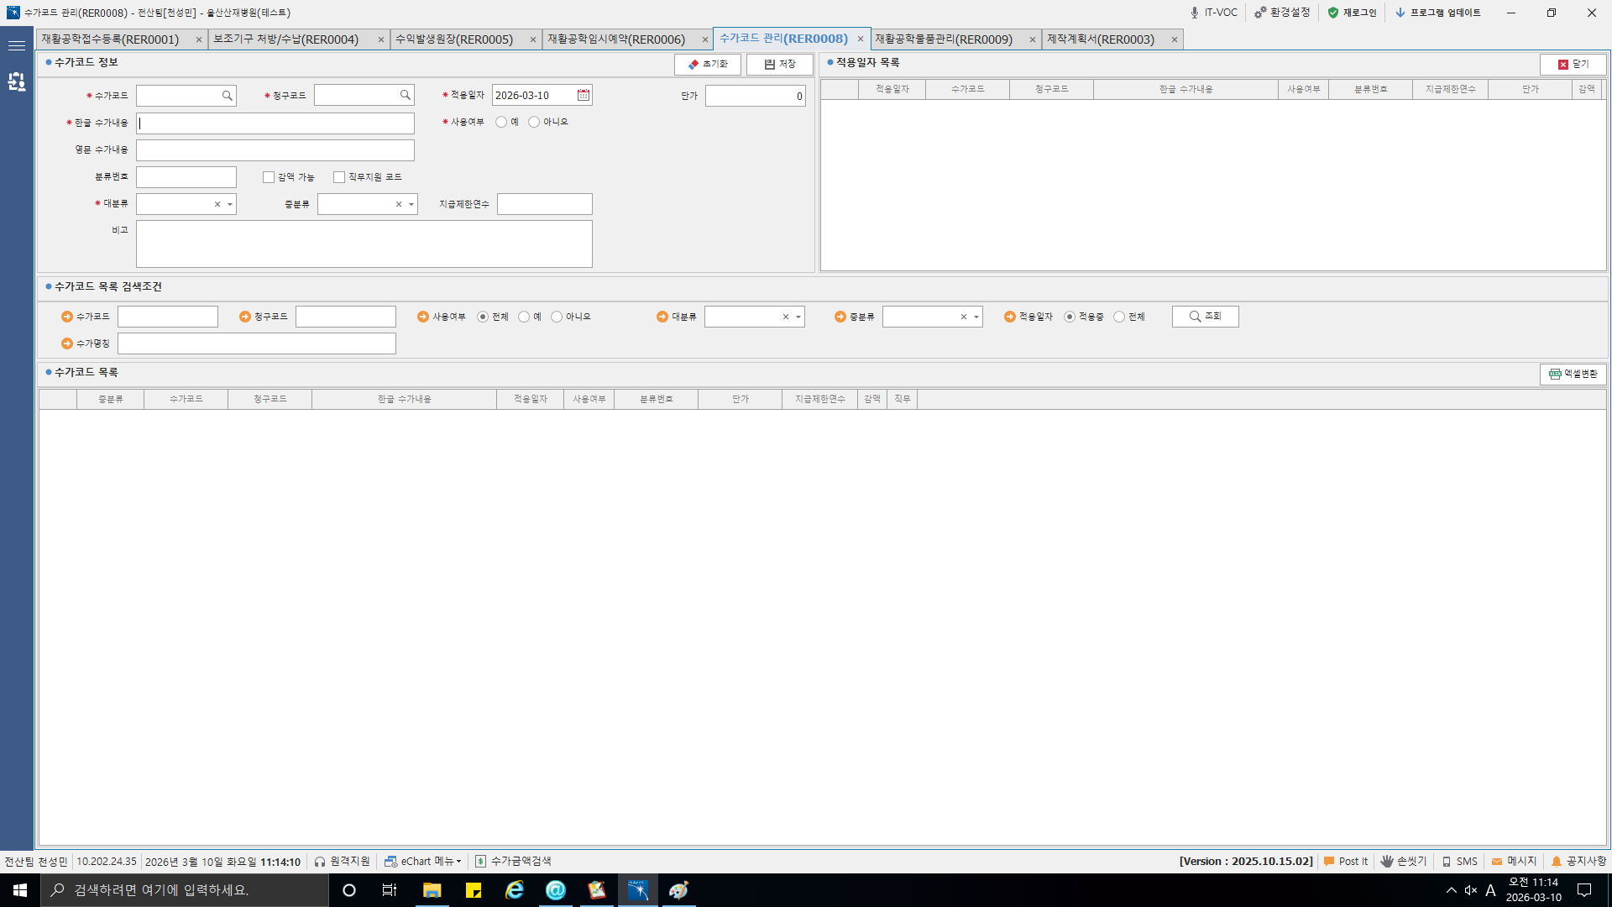Click 재로그인 shield icon
1612x907 pixels.
(1333, 13)
